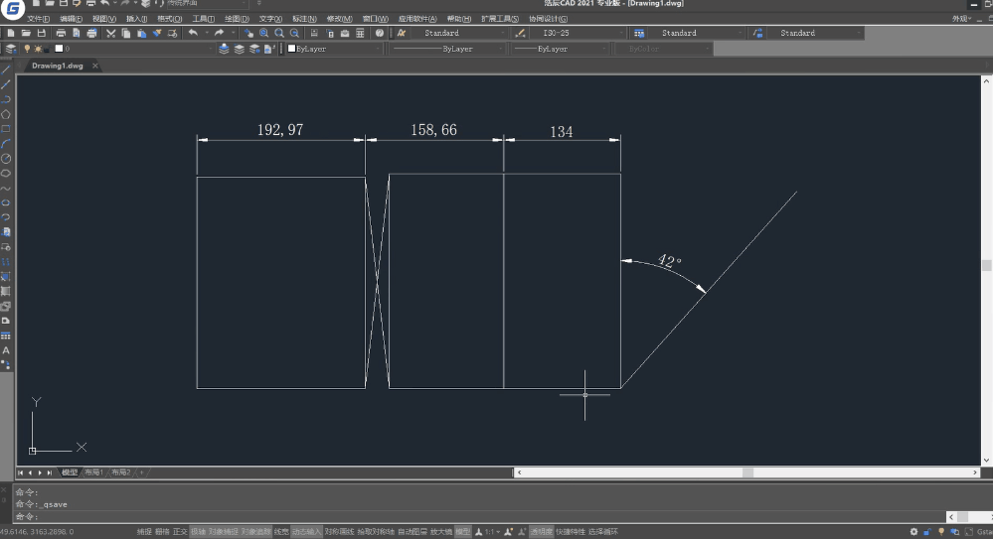The height and width of the screenshot is (539, 993).
Task: Close the Drawing1.dwg tab
Action: pos(95,66)
